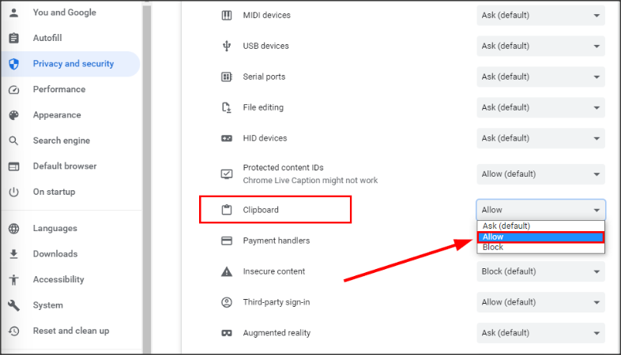Viewport: 621px width, 355px height.
Task: Open Downloads settings section
Action: [55, 254]
